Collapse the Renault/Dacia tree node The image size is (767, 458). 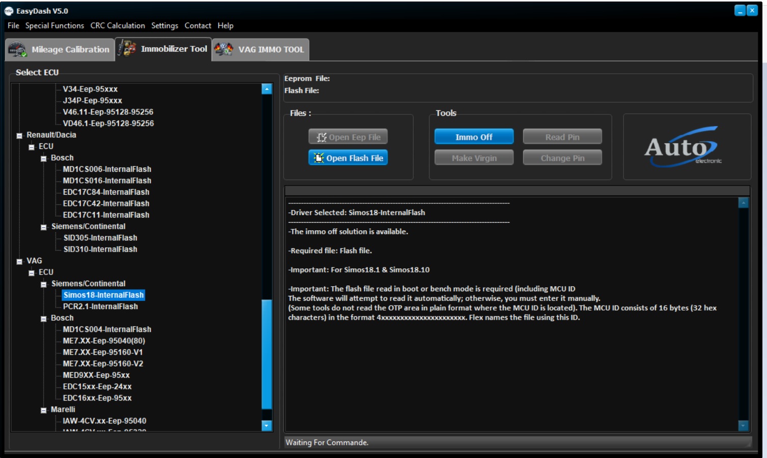19,136
